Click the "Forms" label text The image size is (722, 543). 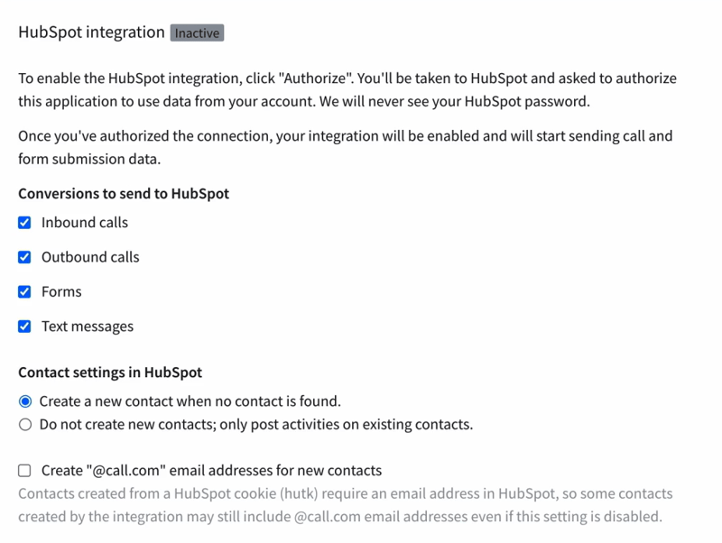tap(60, 291)
